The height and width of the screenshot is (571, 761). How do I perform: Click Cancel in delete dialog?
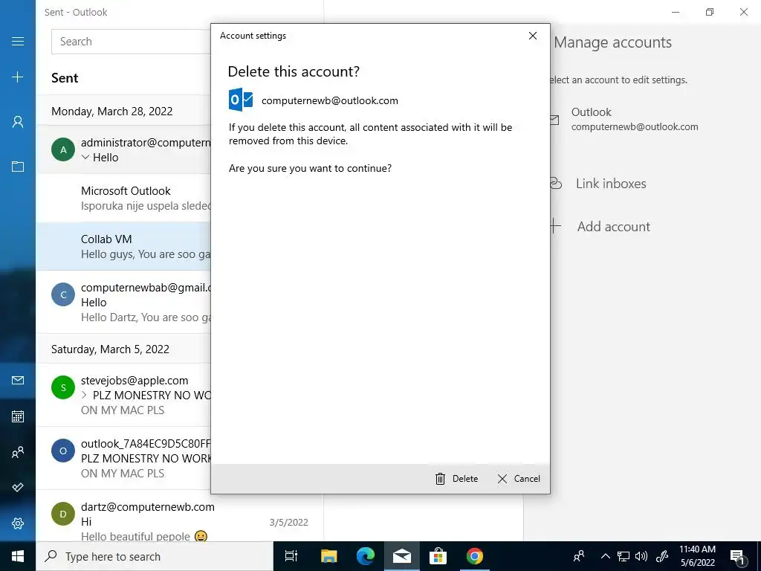pyautogui.click(x=518, y=479)
